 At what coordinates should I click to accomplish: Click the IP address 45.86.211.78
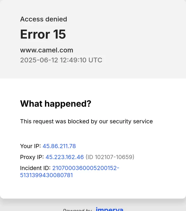[59, 146]
